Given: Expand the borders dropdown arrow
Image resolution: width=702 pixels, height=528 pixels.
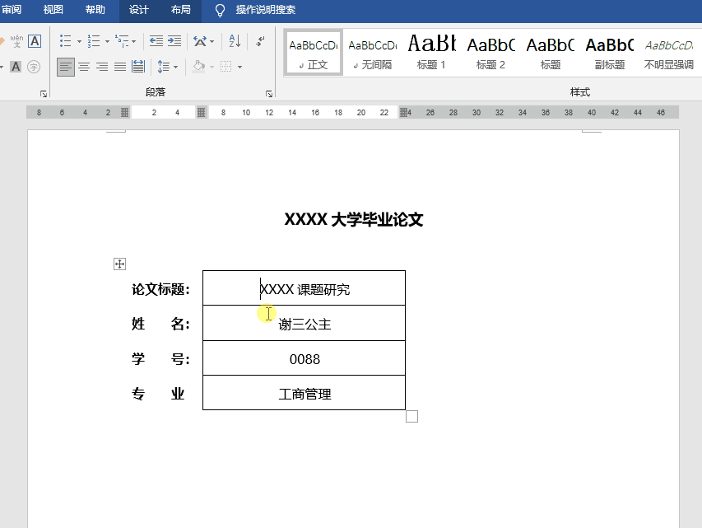Looking at the screenshot, I should click(x=241, y=67).
